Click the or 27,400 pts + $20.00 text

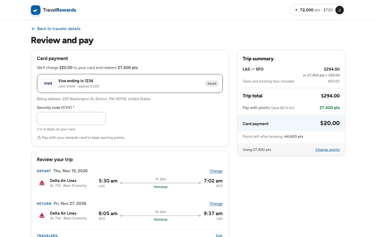point(321,75)
